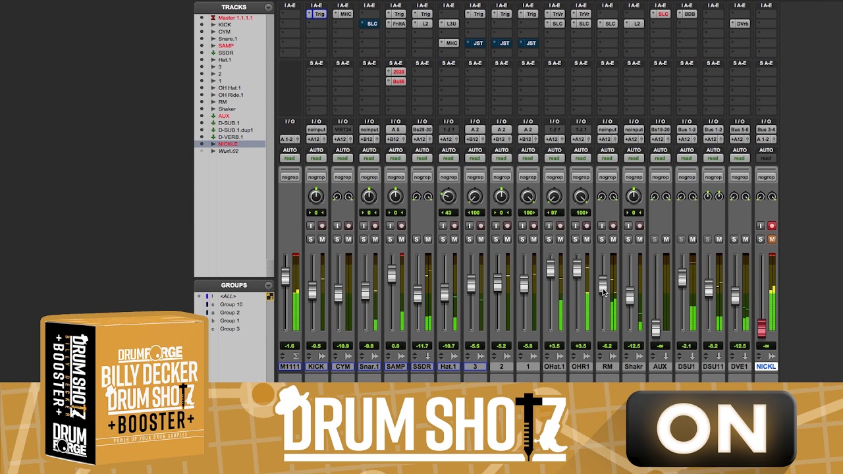Viewport: 843px width, 474px height.
Task: Open the GROUPS list dropdown menu
Action: click(268, 285)
